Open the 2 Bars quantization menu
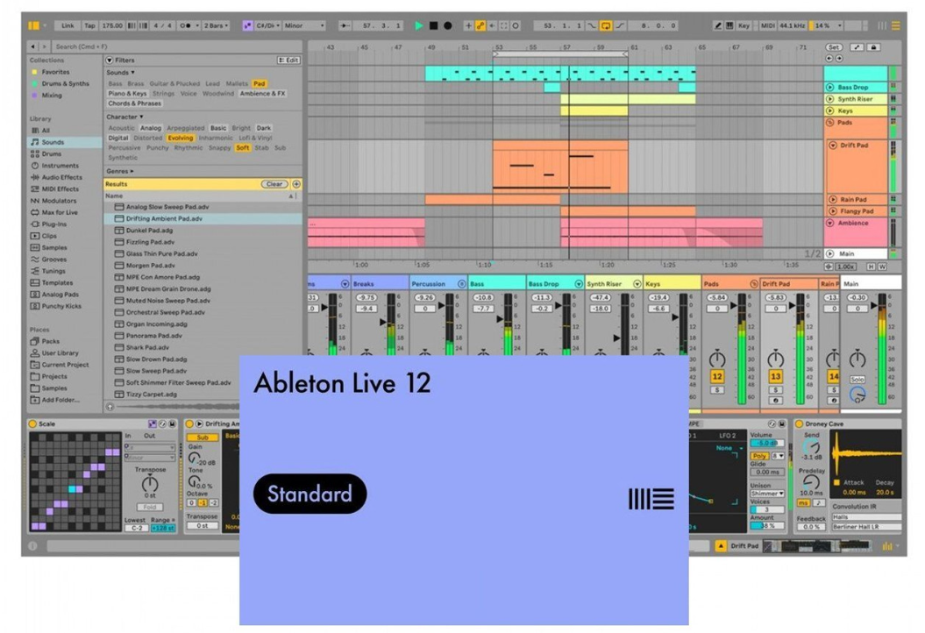This screenshot has width=925, height=633. pos(216,26)
